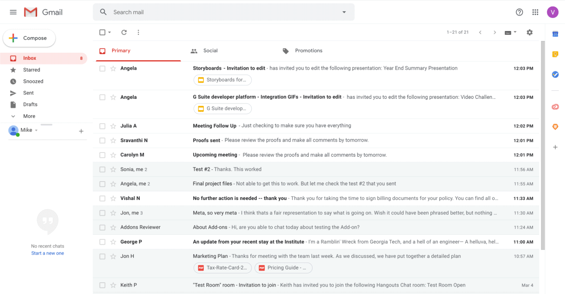Viewport: 565px width, 294px height.
Task: Star the Julia A Meeting Follow Up email
Action: [113, 126]
